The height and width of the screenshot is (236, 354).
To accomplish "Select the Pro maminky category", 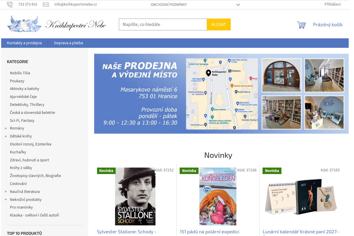I will coord(22,207).
